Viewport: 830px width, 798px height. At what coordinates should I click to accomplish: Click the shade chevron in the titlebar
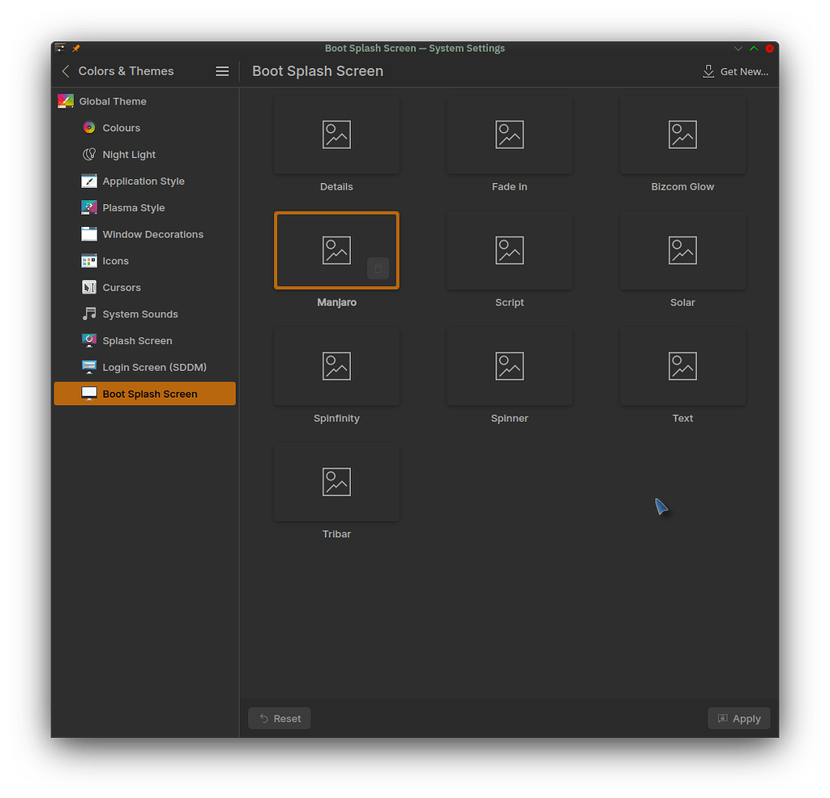738,48
